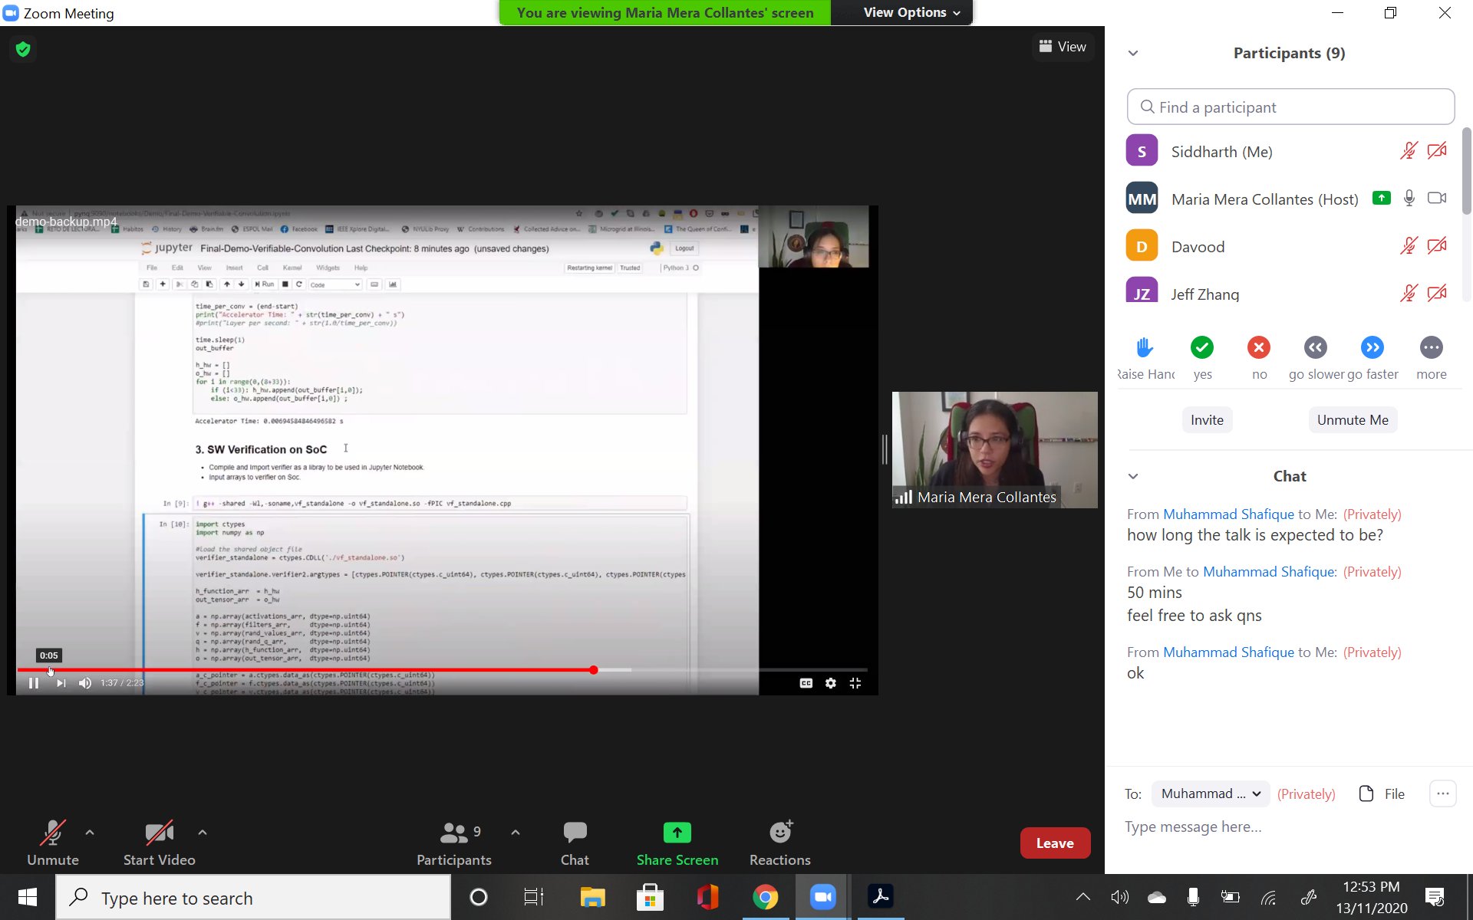Open more reactions option
Screen dimensions: 1473x920
tap(1431, 348)
